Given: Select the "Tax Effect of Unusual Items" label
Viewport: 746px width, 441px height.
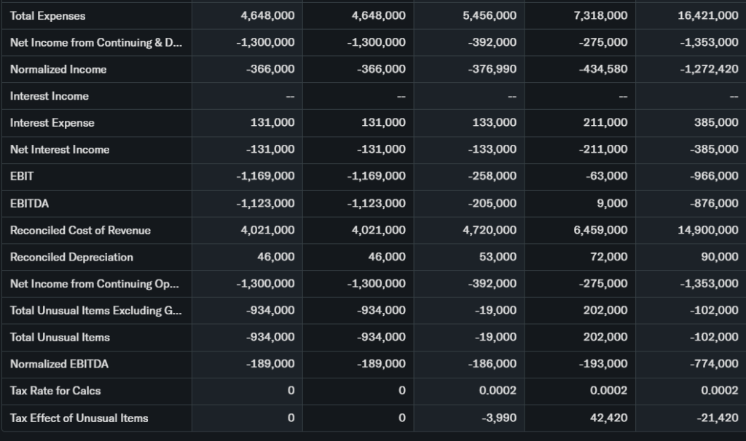Looking at the screenshot, I should point(79,418).
